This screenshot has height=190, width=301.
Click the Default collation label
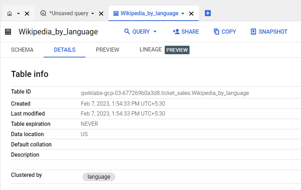31,144
